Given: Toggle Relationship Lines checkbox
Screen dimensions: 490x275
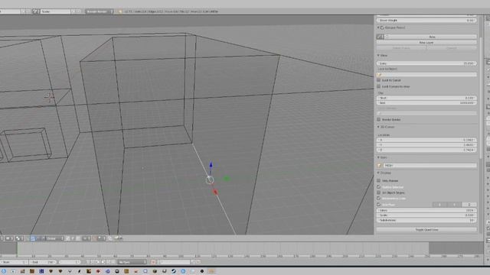Looking at the screenshot, I should tap(379, 199).
